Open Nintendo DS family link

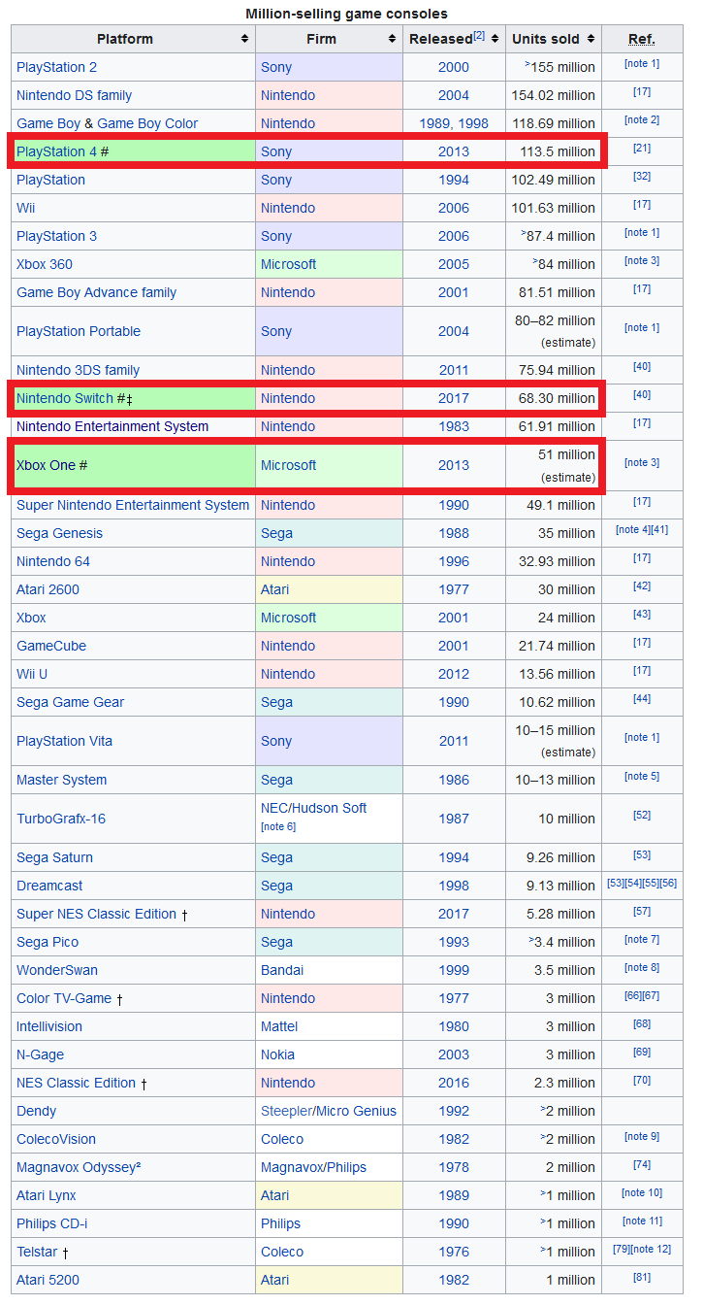[74, 95]
